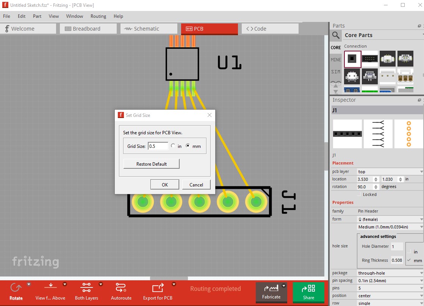Open the pins count dropdown

pyautogui.click(x=390, y=288)
